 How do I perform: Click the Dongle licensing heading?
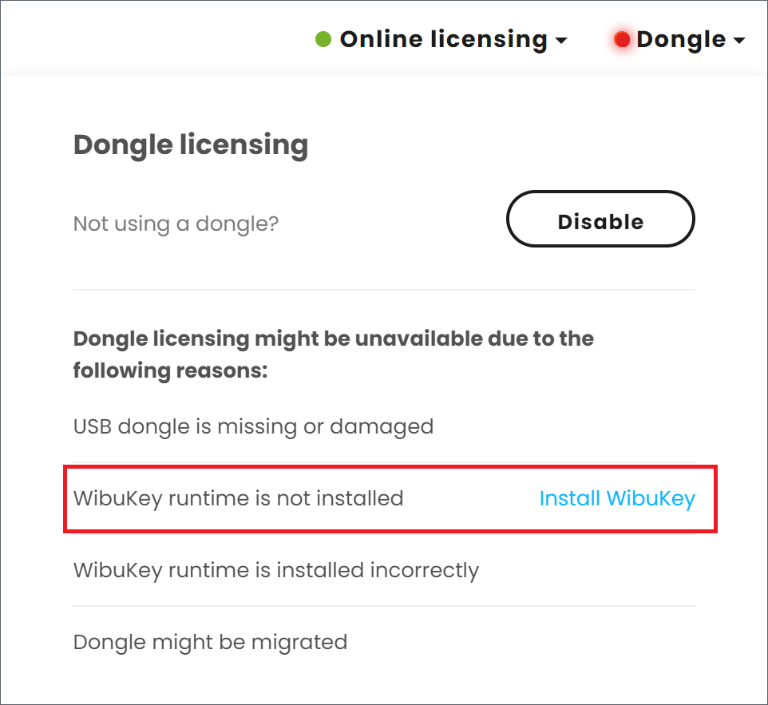click(191, 145)
